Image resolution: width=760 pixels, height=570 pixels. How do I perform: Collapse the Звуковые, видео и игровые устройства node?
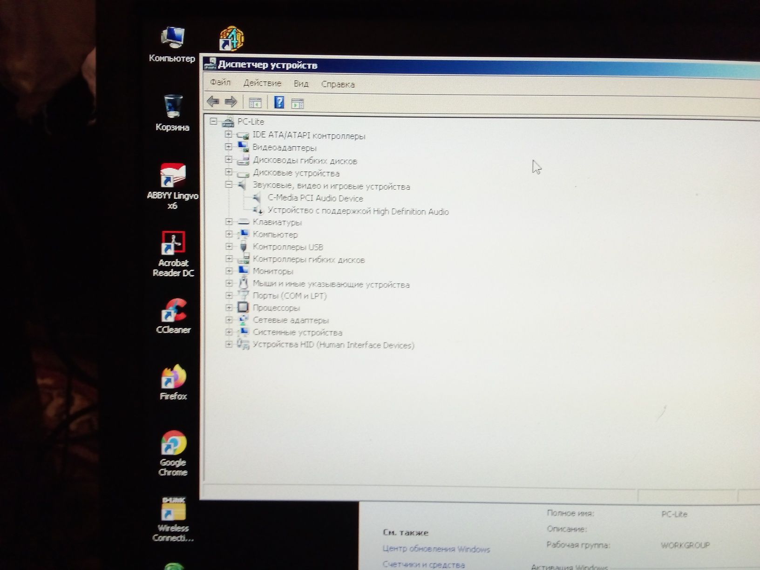coord(228,185)
